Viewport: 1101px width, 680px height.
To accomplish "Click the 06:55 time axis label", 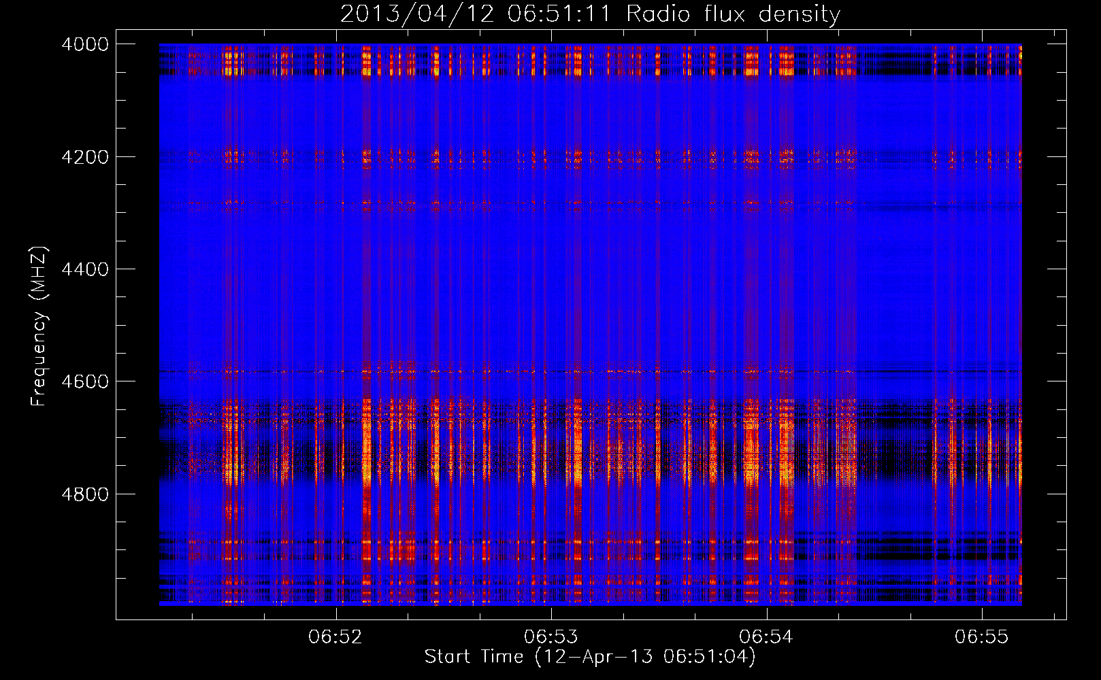I will (982, 637).
